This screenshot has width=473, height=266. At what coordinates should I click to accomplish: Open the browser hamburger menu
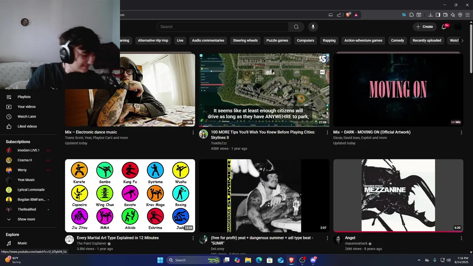pos(467,15)
